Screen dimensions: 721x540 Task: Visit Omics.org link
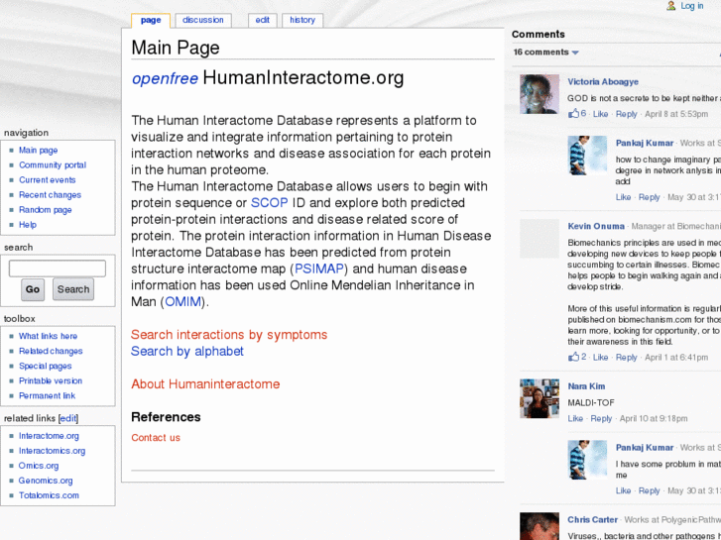click(39, 466)
